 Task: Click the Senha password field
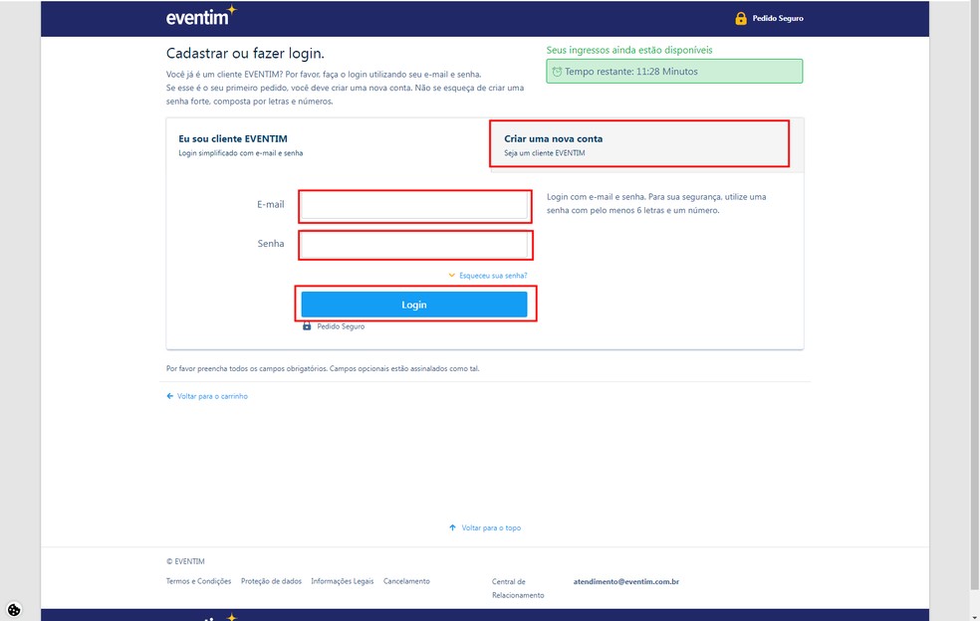(x=413, y=245)
